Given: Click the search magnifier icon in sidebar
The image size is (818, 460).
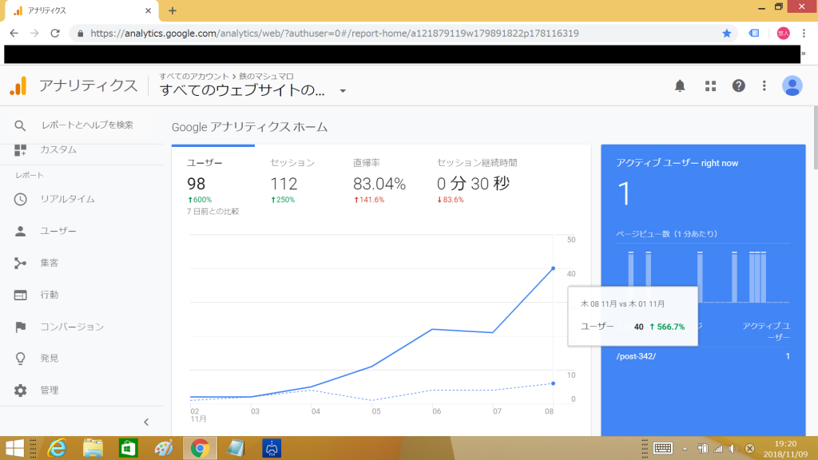Looking at the screenshot, I should pos(20,125).
